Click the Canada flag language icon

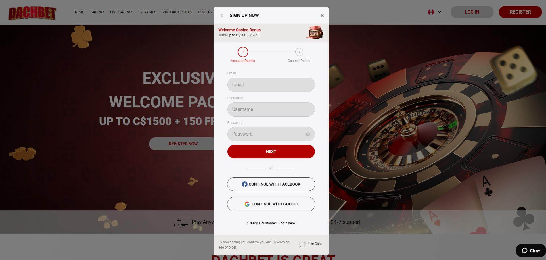tap(431, 12)
